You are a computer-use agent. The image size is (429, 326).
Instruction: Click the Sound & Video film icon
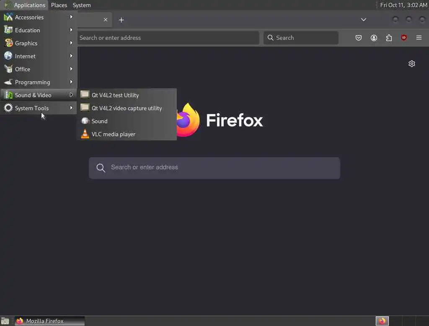pos(8,95)
